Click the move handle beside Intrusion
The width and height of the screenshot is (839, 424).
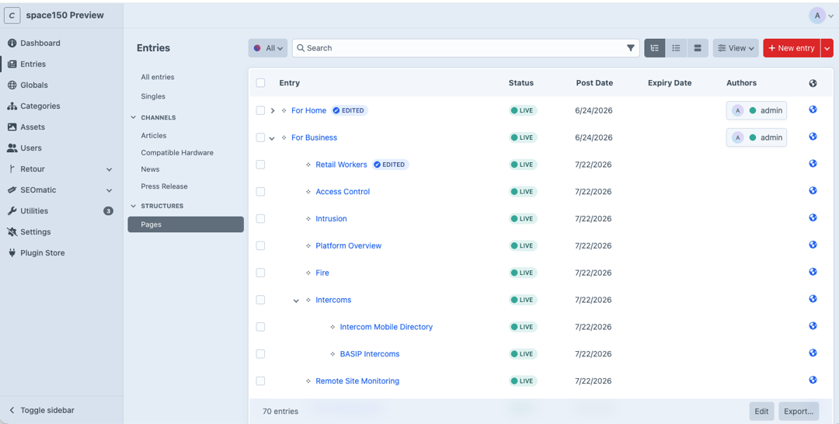[x=308, y=219]
